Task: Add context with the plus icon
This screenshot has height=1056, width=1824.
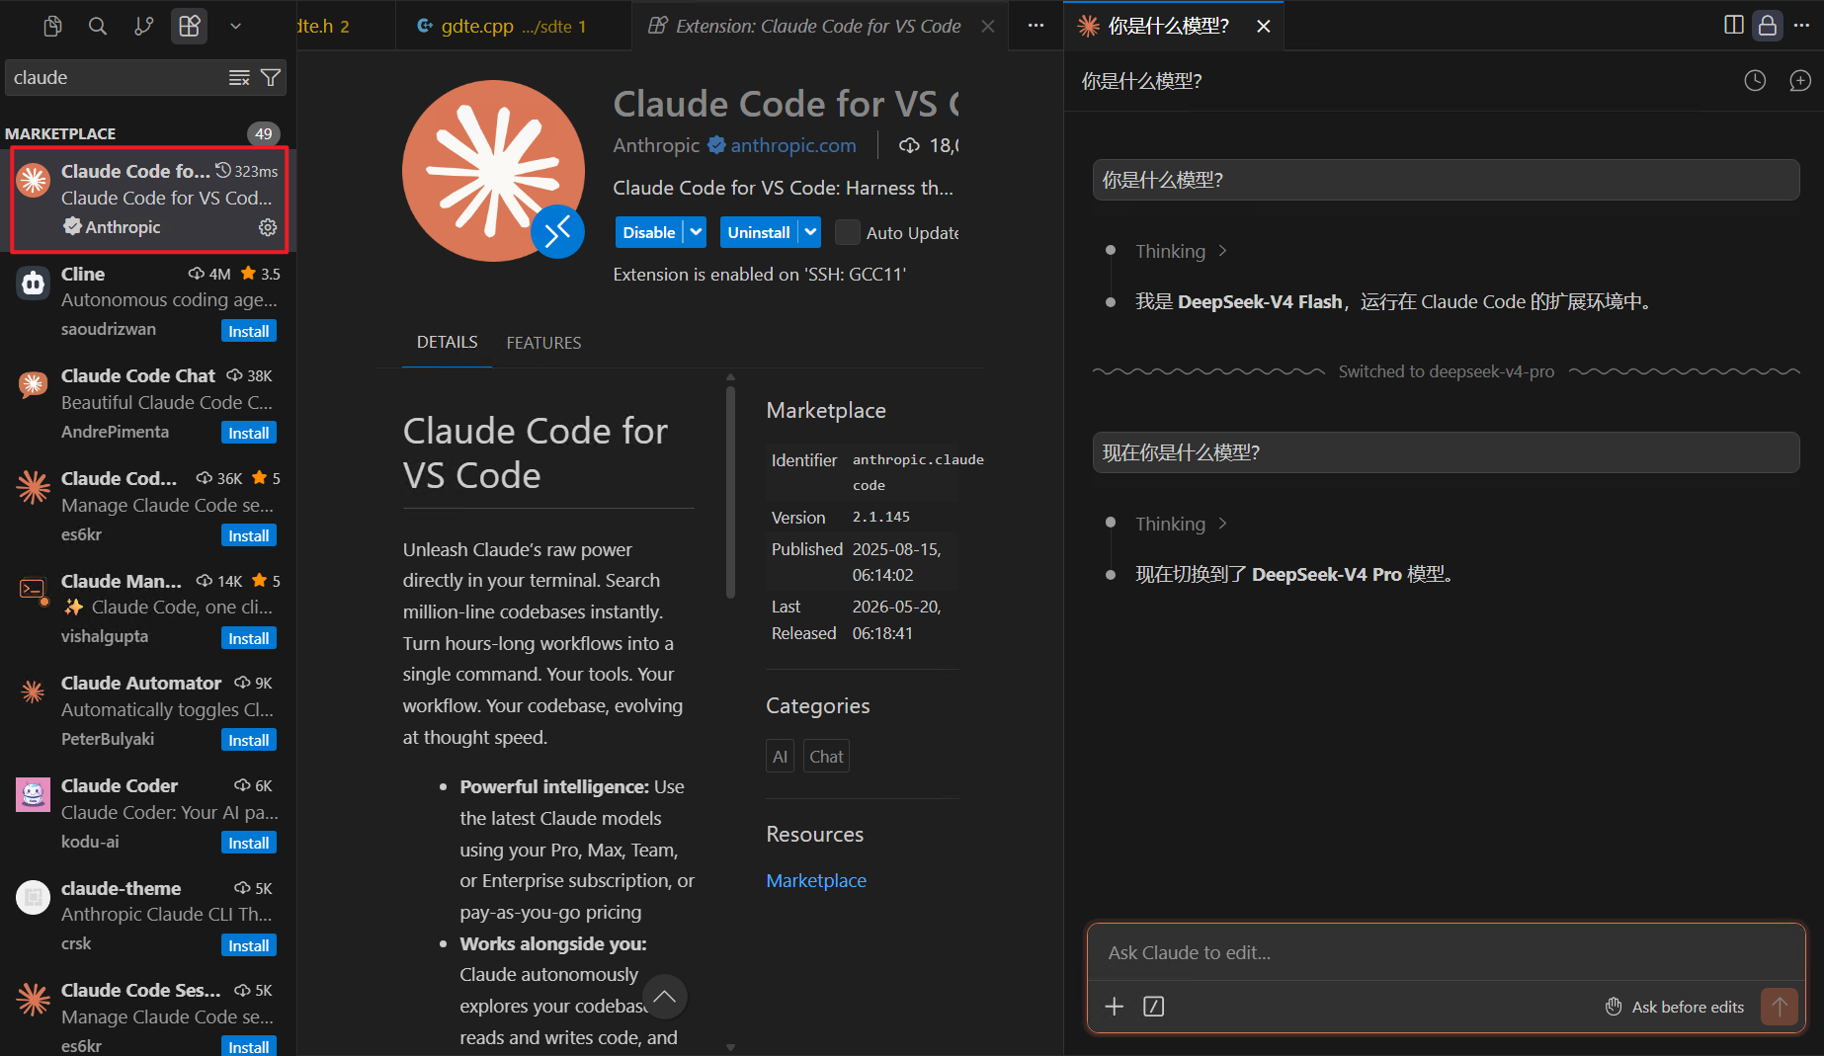Action: point(1114,1006)
